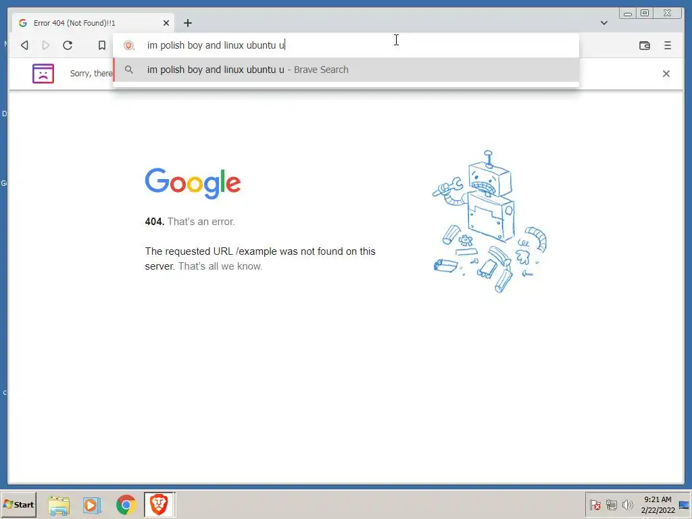Click the "404. That's an error." text
This screenshot has width=692, height=519.
pyautogui.click(x=190, y=222)
